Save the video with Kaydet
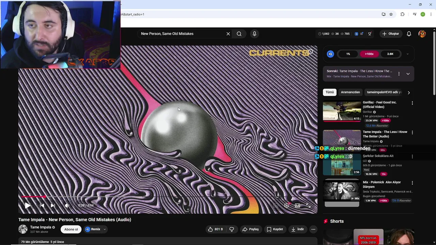Viewport: 436px width, 245px height. (x=275, y=229)
